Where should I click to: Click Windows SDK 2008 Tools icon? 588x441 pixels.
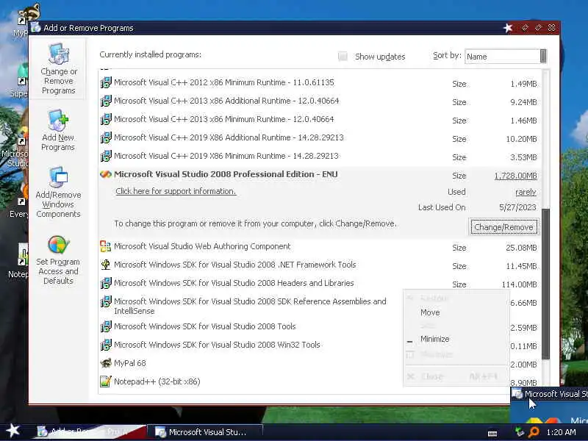click(106, 326)
